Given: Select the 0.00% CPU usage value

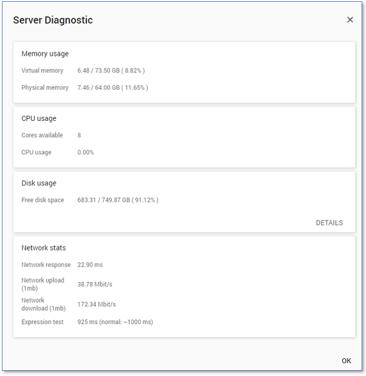Looking at the screenshot, I should point(86,152).
